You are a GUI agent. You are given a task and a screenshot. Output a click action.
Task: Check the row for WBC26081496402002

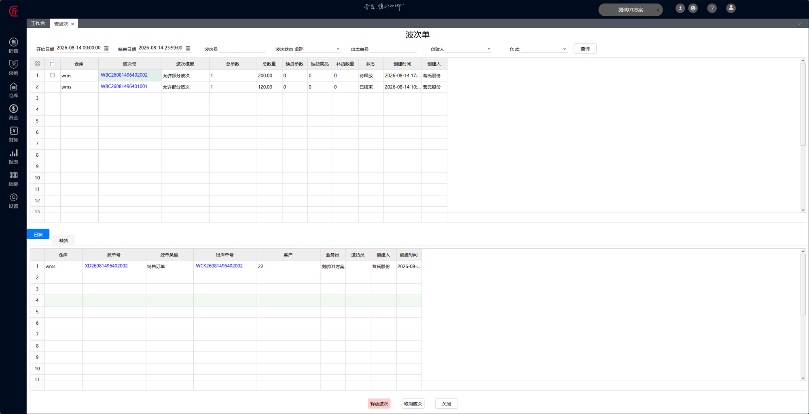click(52, 75)
